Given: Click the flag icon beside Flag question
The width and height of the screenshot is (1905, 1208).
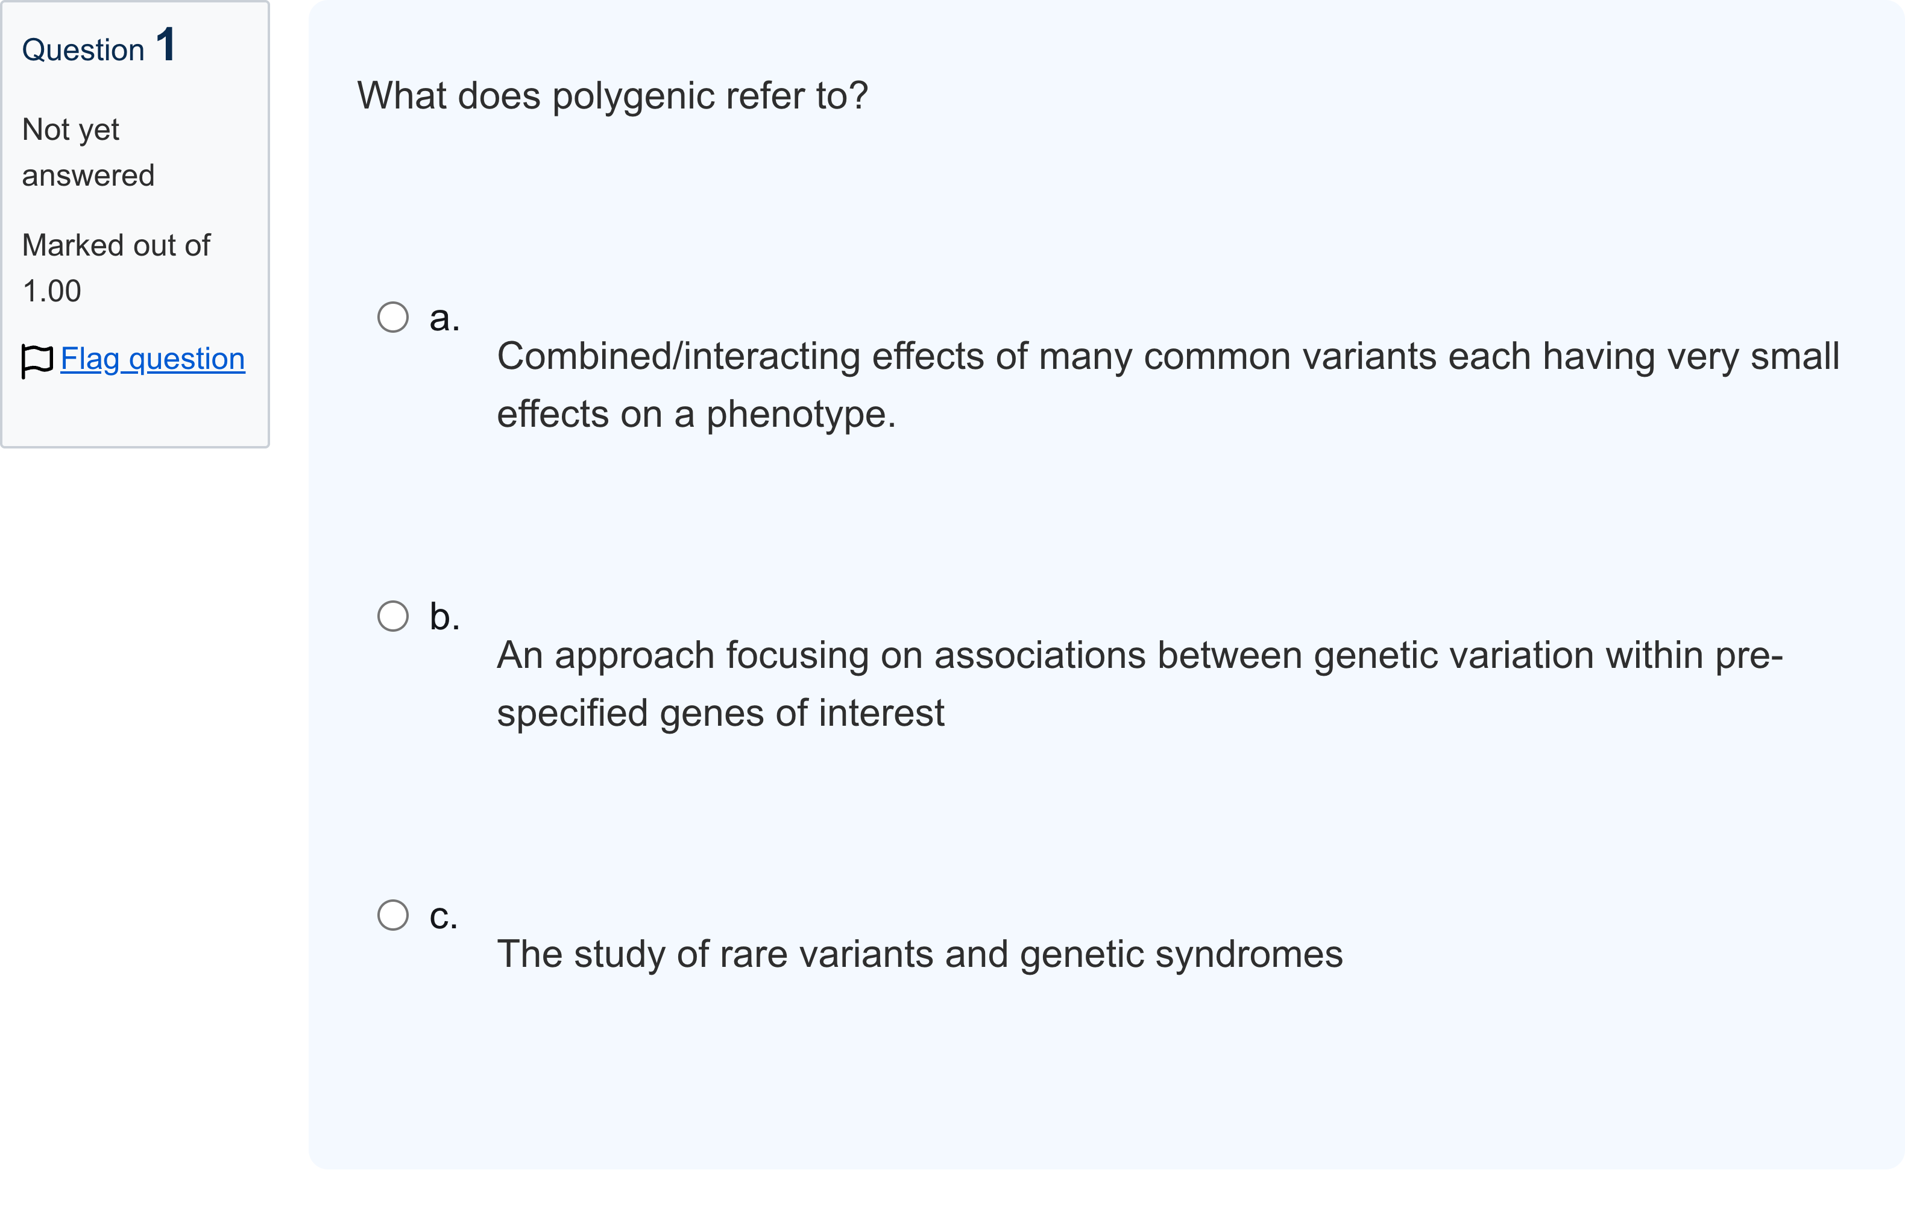Looking at the screenshot, I should pos(37,362).
